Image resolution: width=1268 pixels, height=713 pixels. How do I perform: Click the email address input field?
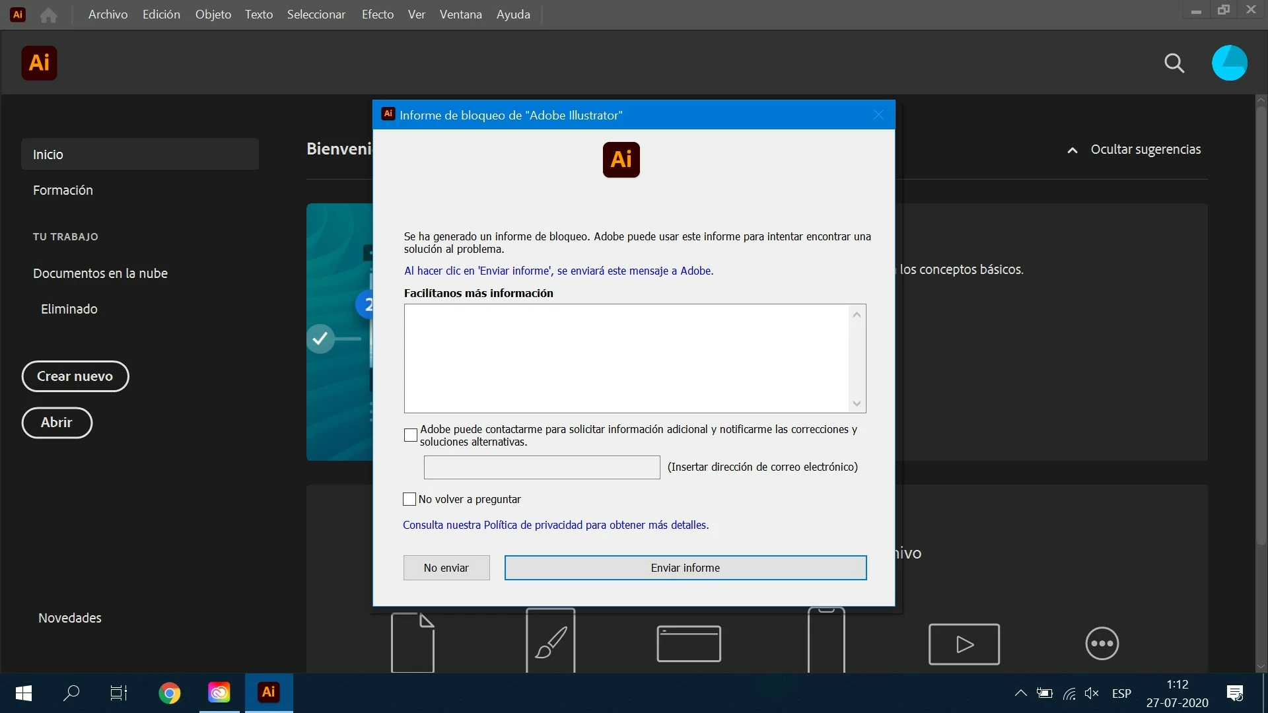pyautogui.click(x=542, y=467)
